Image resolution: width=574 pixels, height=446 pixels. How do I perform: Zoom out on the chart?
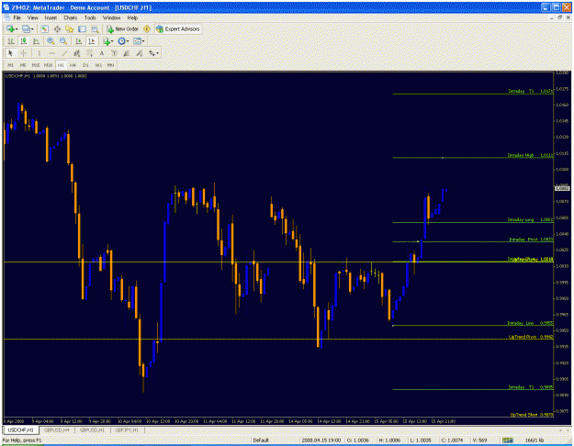(63, 41)
